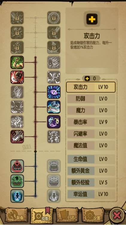
Task: Select the 幸运值 LV10 attribute row
Action: click(x=91, y=194)
